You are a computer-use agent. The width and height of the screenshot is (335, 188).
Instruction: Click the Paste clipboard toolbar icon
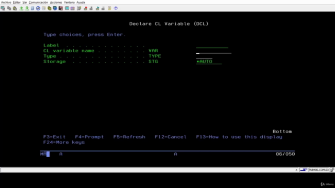pyautogui.click(x=15, y=8)
